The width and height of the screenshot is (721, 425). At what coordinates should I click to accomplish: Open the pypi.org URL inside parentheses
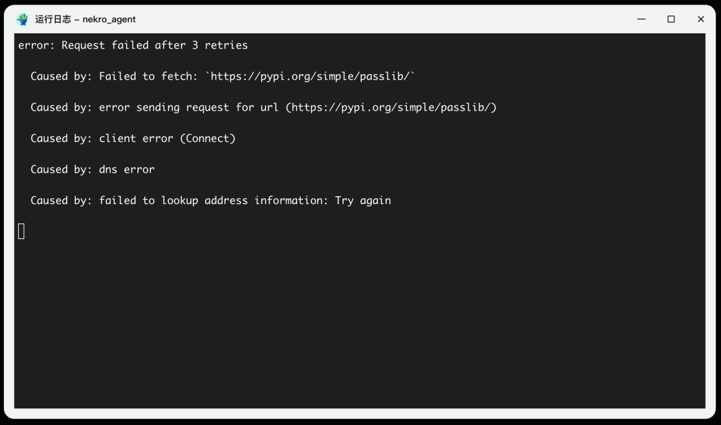[x=391, y=107]
